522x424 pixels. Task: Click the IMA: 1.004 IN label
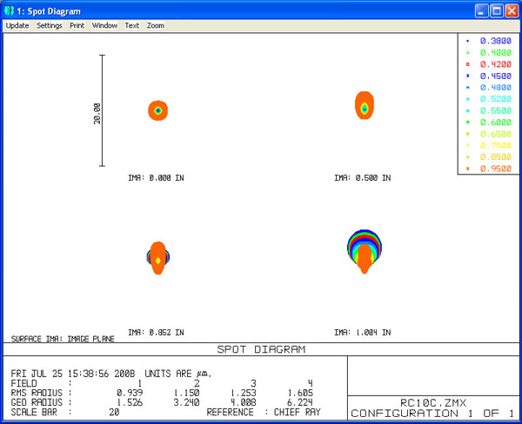pos(363,333)
